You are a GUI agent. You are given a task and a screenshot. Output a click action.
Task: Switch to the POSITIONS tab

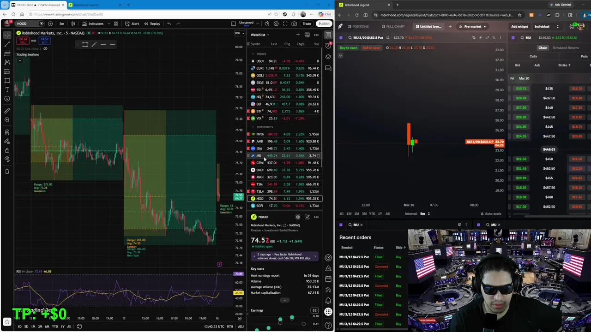click(x=358, y=26)
